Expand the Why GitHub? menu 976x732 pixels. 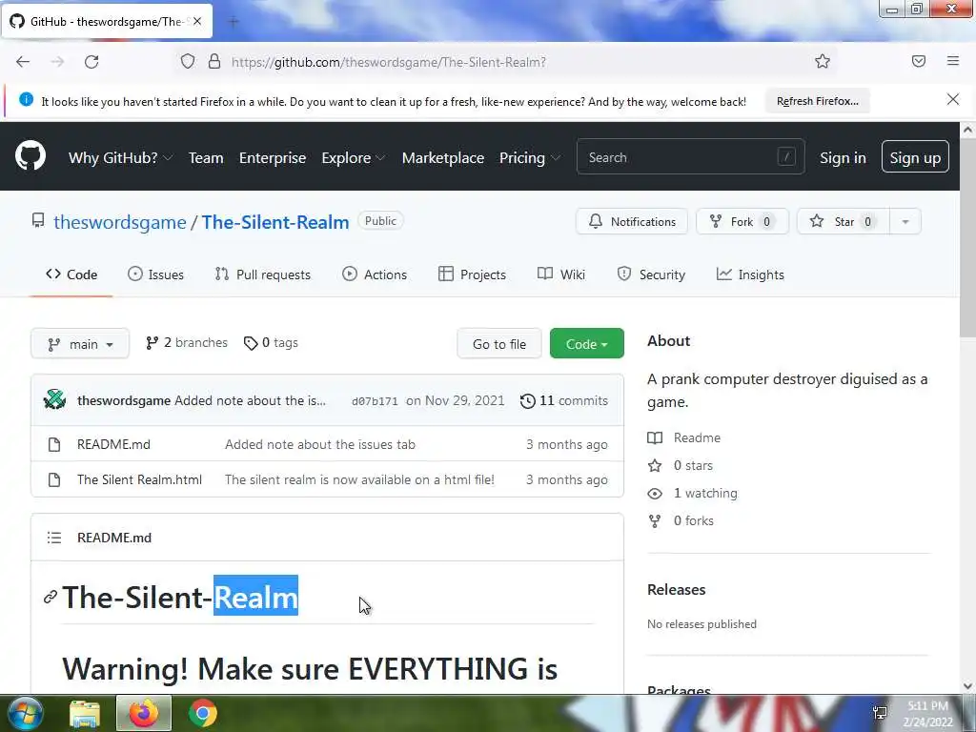121,157
